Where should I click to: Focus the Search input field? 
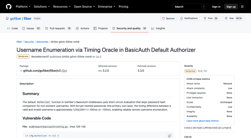coord(190,6)
